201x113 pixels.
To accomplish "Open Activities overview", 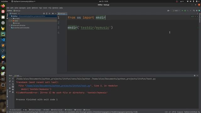I will coord(4,1).
